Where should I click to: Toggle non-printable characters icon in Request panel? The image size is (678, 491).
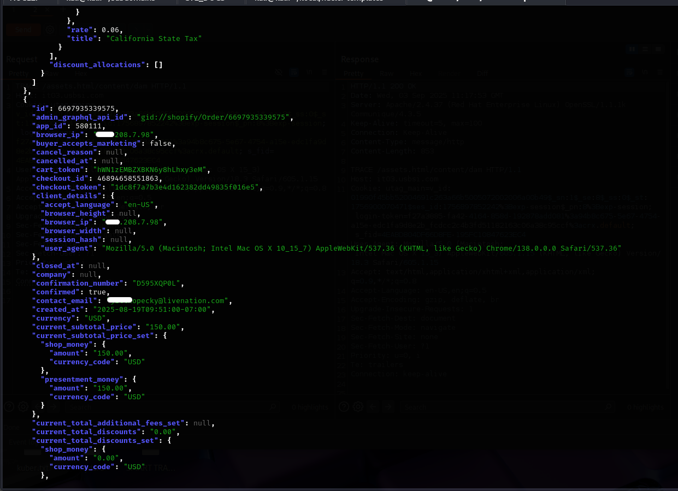[x=309, y=73]
